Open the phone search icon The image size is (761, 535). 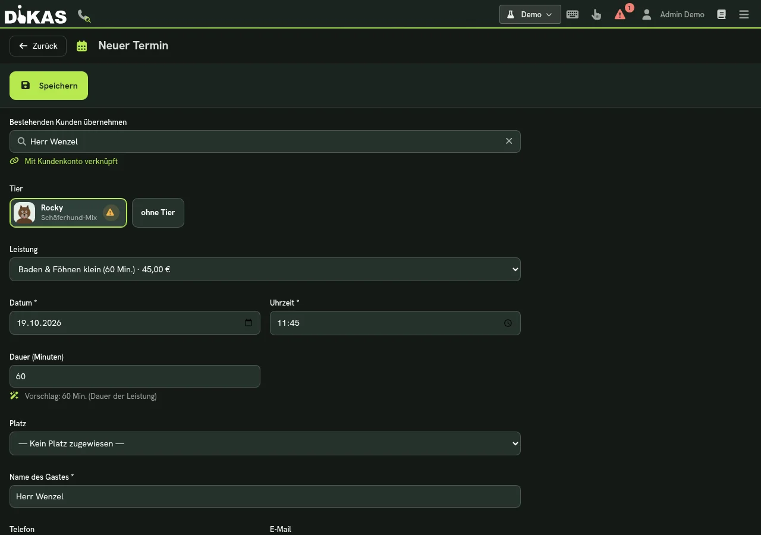point(84,15)
